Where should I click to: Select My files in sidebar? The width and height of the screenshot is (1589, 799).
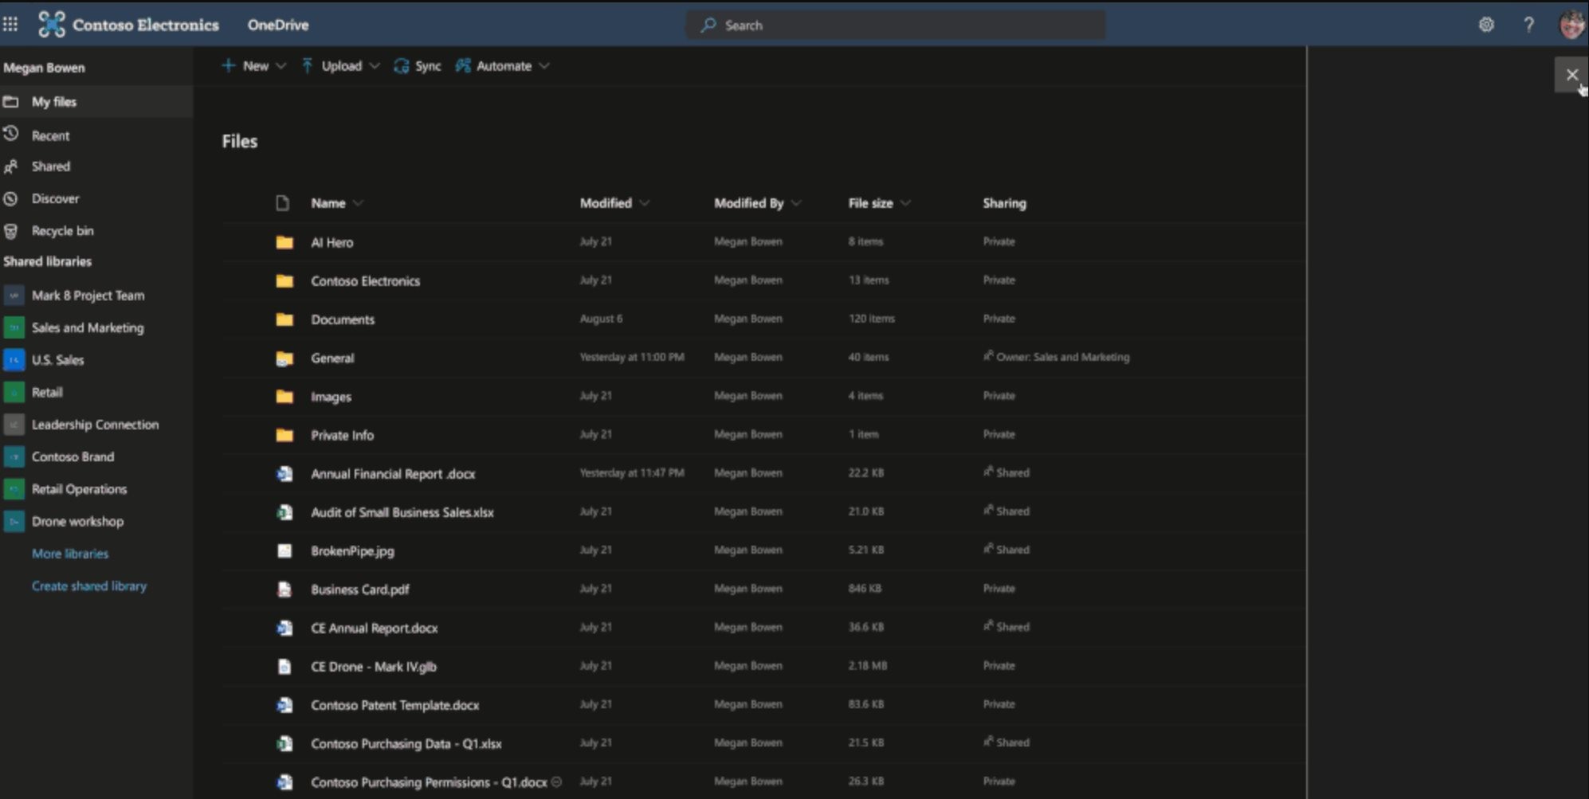tap(96, 102)
